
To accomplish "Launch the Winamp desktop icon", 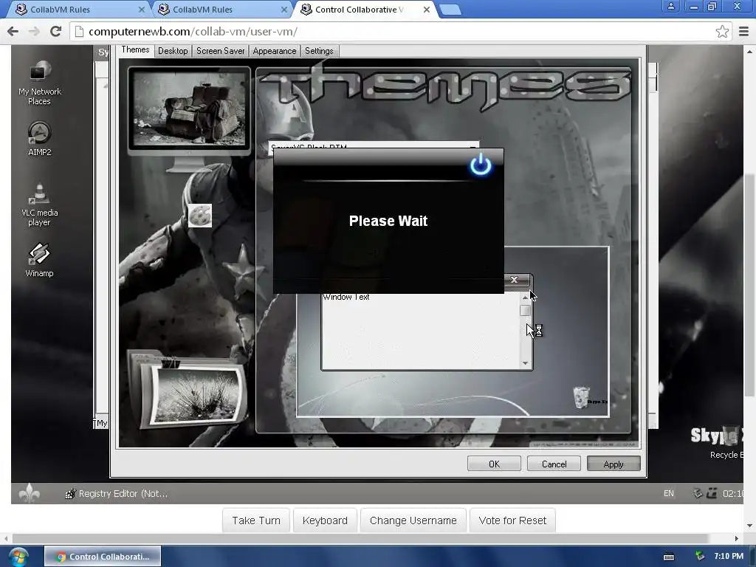I will point(39,259).
